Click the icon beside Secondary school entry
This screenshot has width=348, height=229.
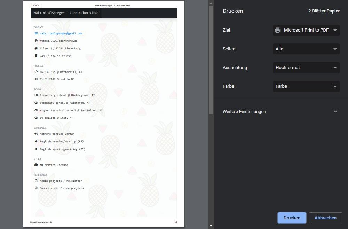pos(36,103)
